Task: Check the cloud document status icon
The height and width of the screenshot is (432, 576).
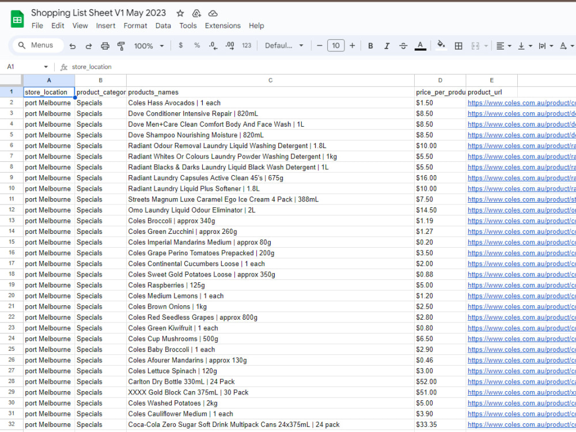Action: (213, 14)
